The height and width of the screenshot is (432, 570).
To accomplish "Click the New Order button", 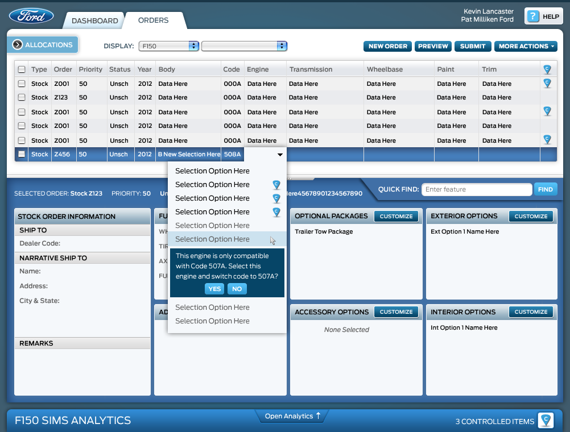I will coord(387,46).
